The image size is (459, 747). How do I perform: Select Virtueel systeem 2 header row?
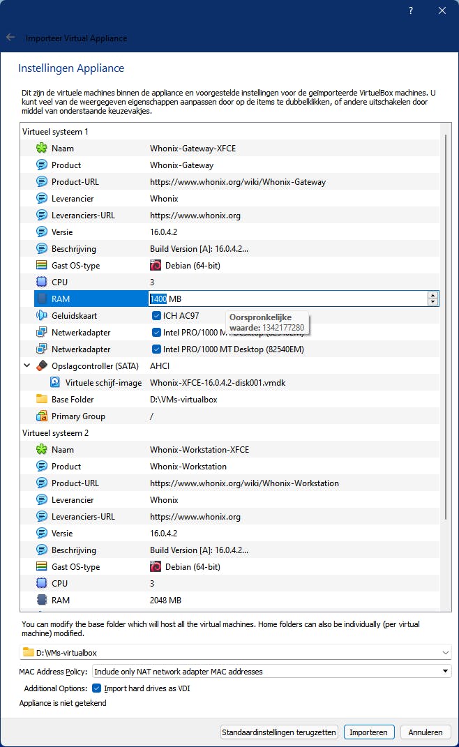[x=55, y=432]
